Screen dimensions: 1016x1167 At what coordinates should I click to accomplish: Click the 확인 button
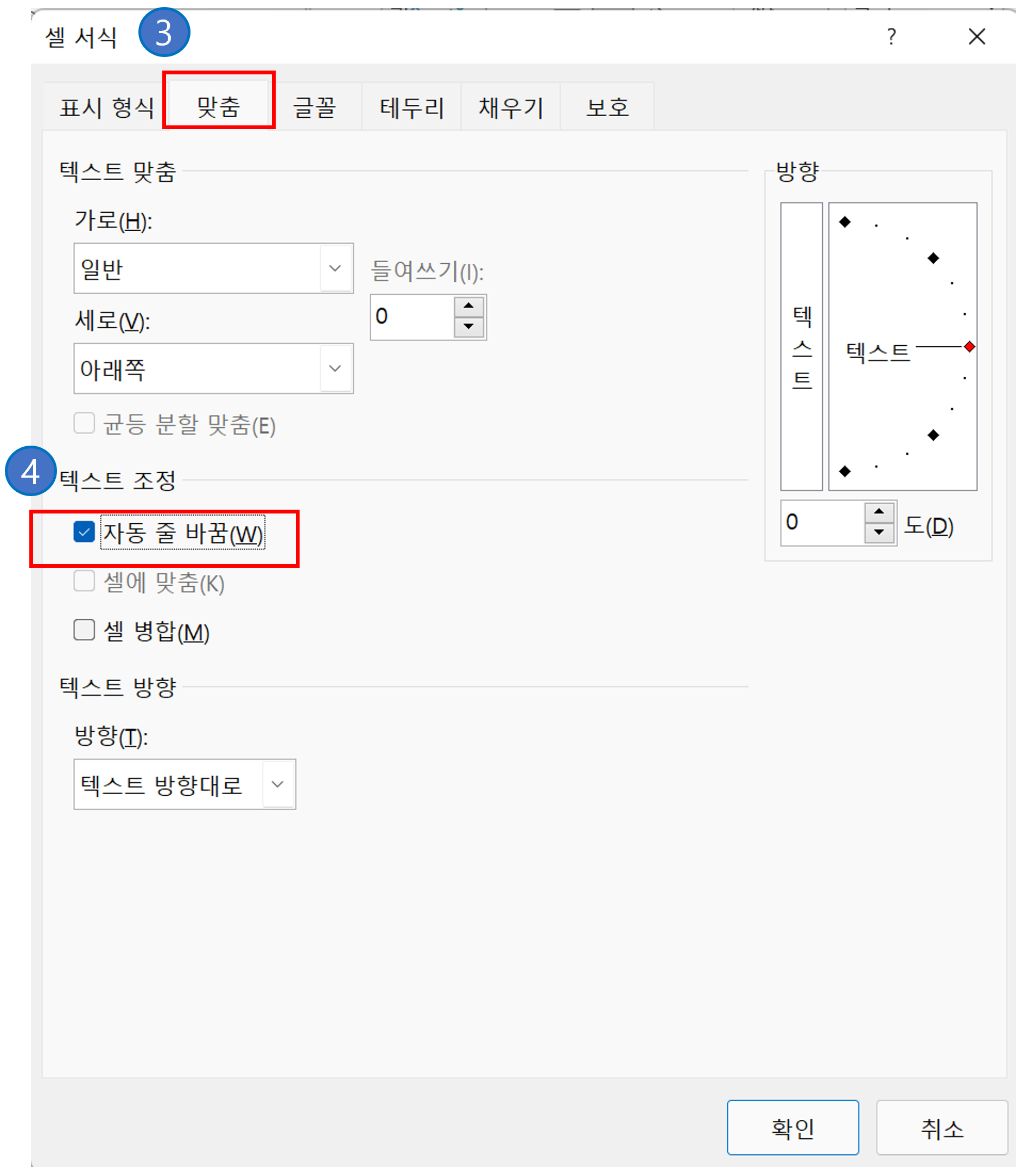[x=793, y=1128]
